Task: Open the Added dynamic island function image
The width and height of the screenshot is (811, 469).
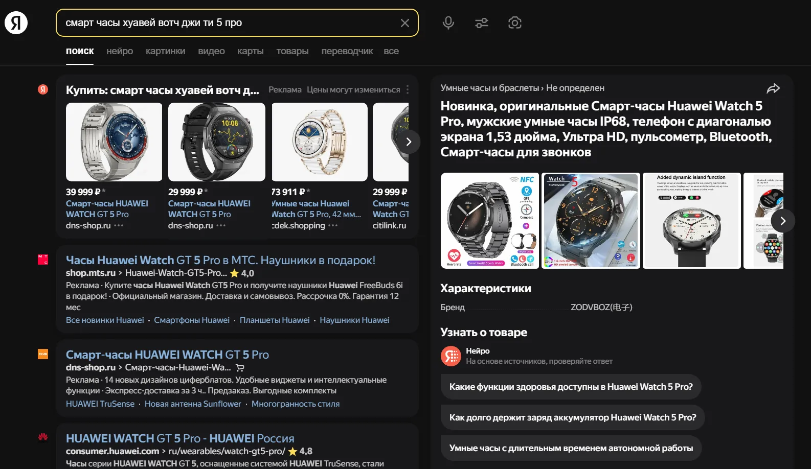Action: (691, 221)
